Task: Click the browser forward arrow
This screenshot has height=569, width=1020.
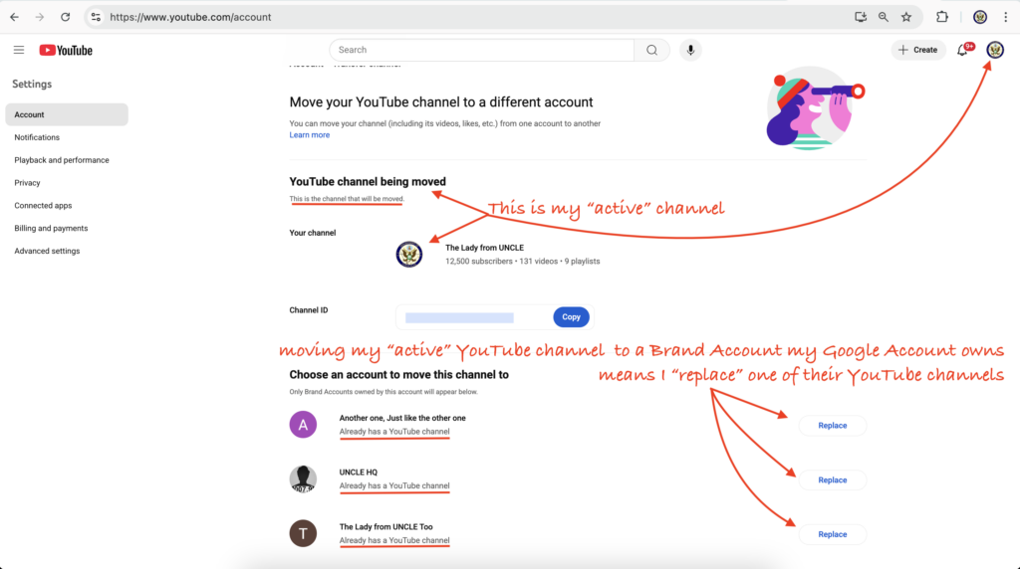Action: coord(40,17)
